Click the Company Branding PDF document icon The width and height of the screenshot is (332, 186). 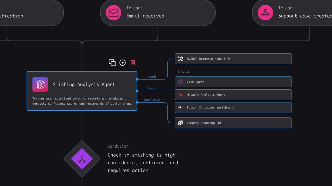tap(181, 123)
